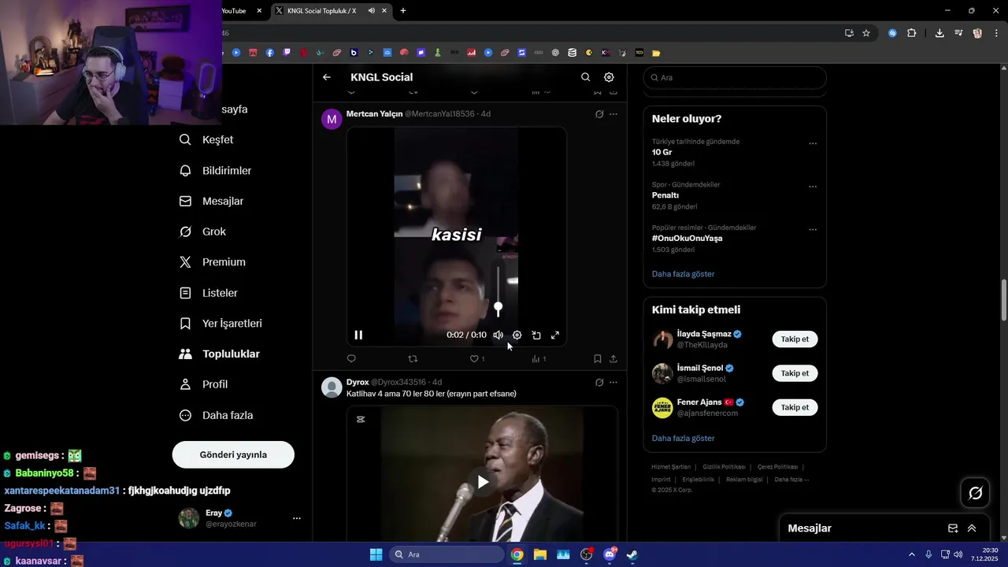Open Eray account menu dots

pyautogui.click(x=297, y=518)
